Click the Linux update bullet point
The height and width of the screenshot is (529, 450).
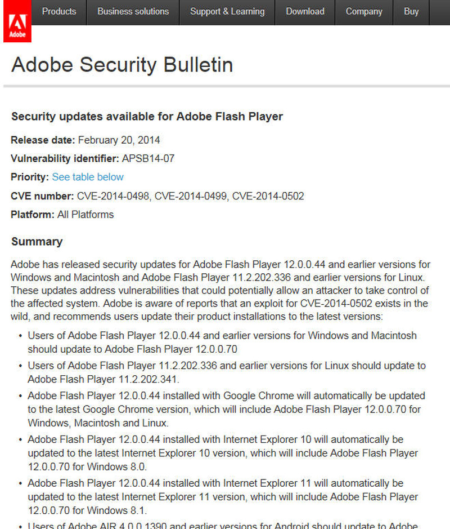(x=227, y=372)
